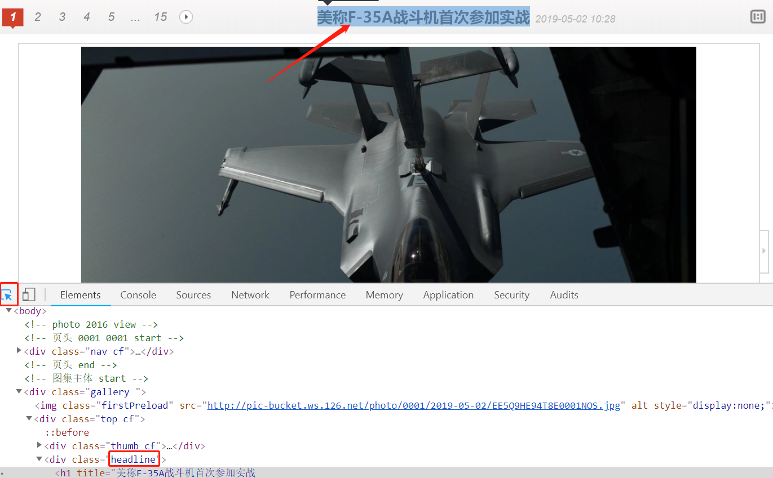773x478 pixels.
Task: Go to gallery page 1
Action: 13,17
